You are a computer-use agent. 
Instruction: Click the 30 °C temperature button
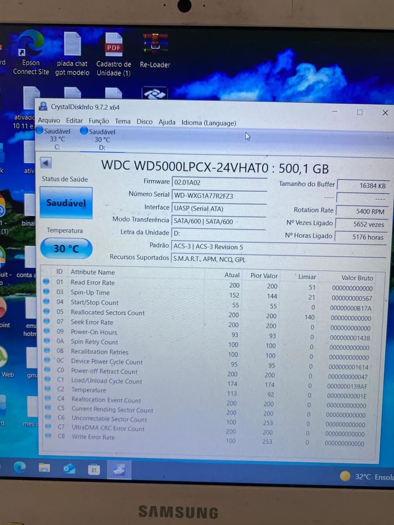click(x=66, y=248)
